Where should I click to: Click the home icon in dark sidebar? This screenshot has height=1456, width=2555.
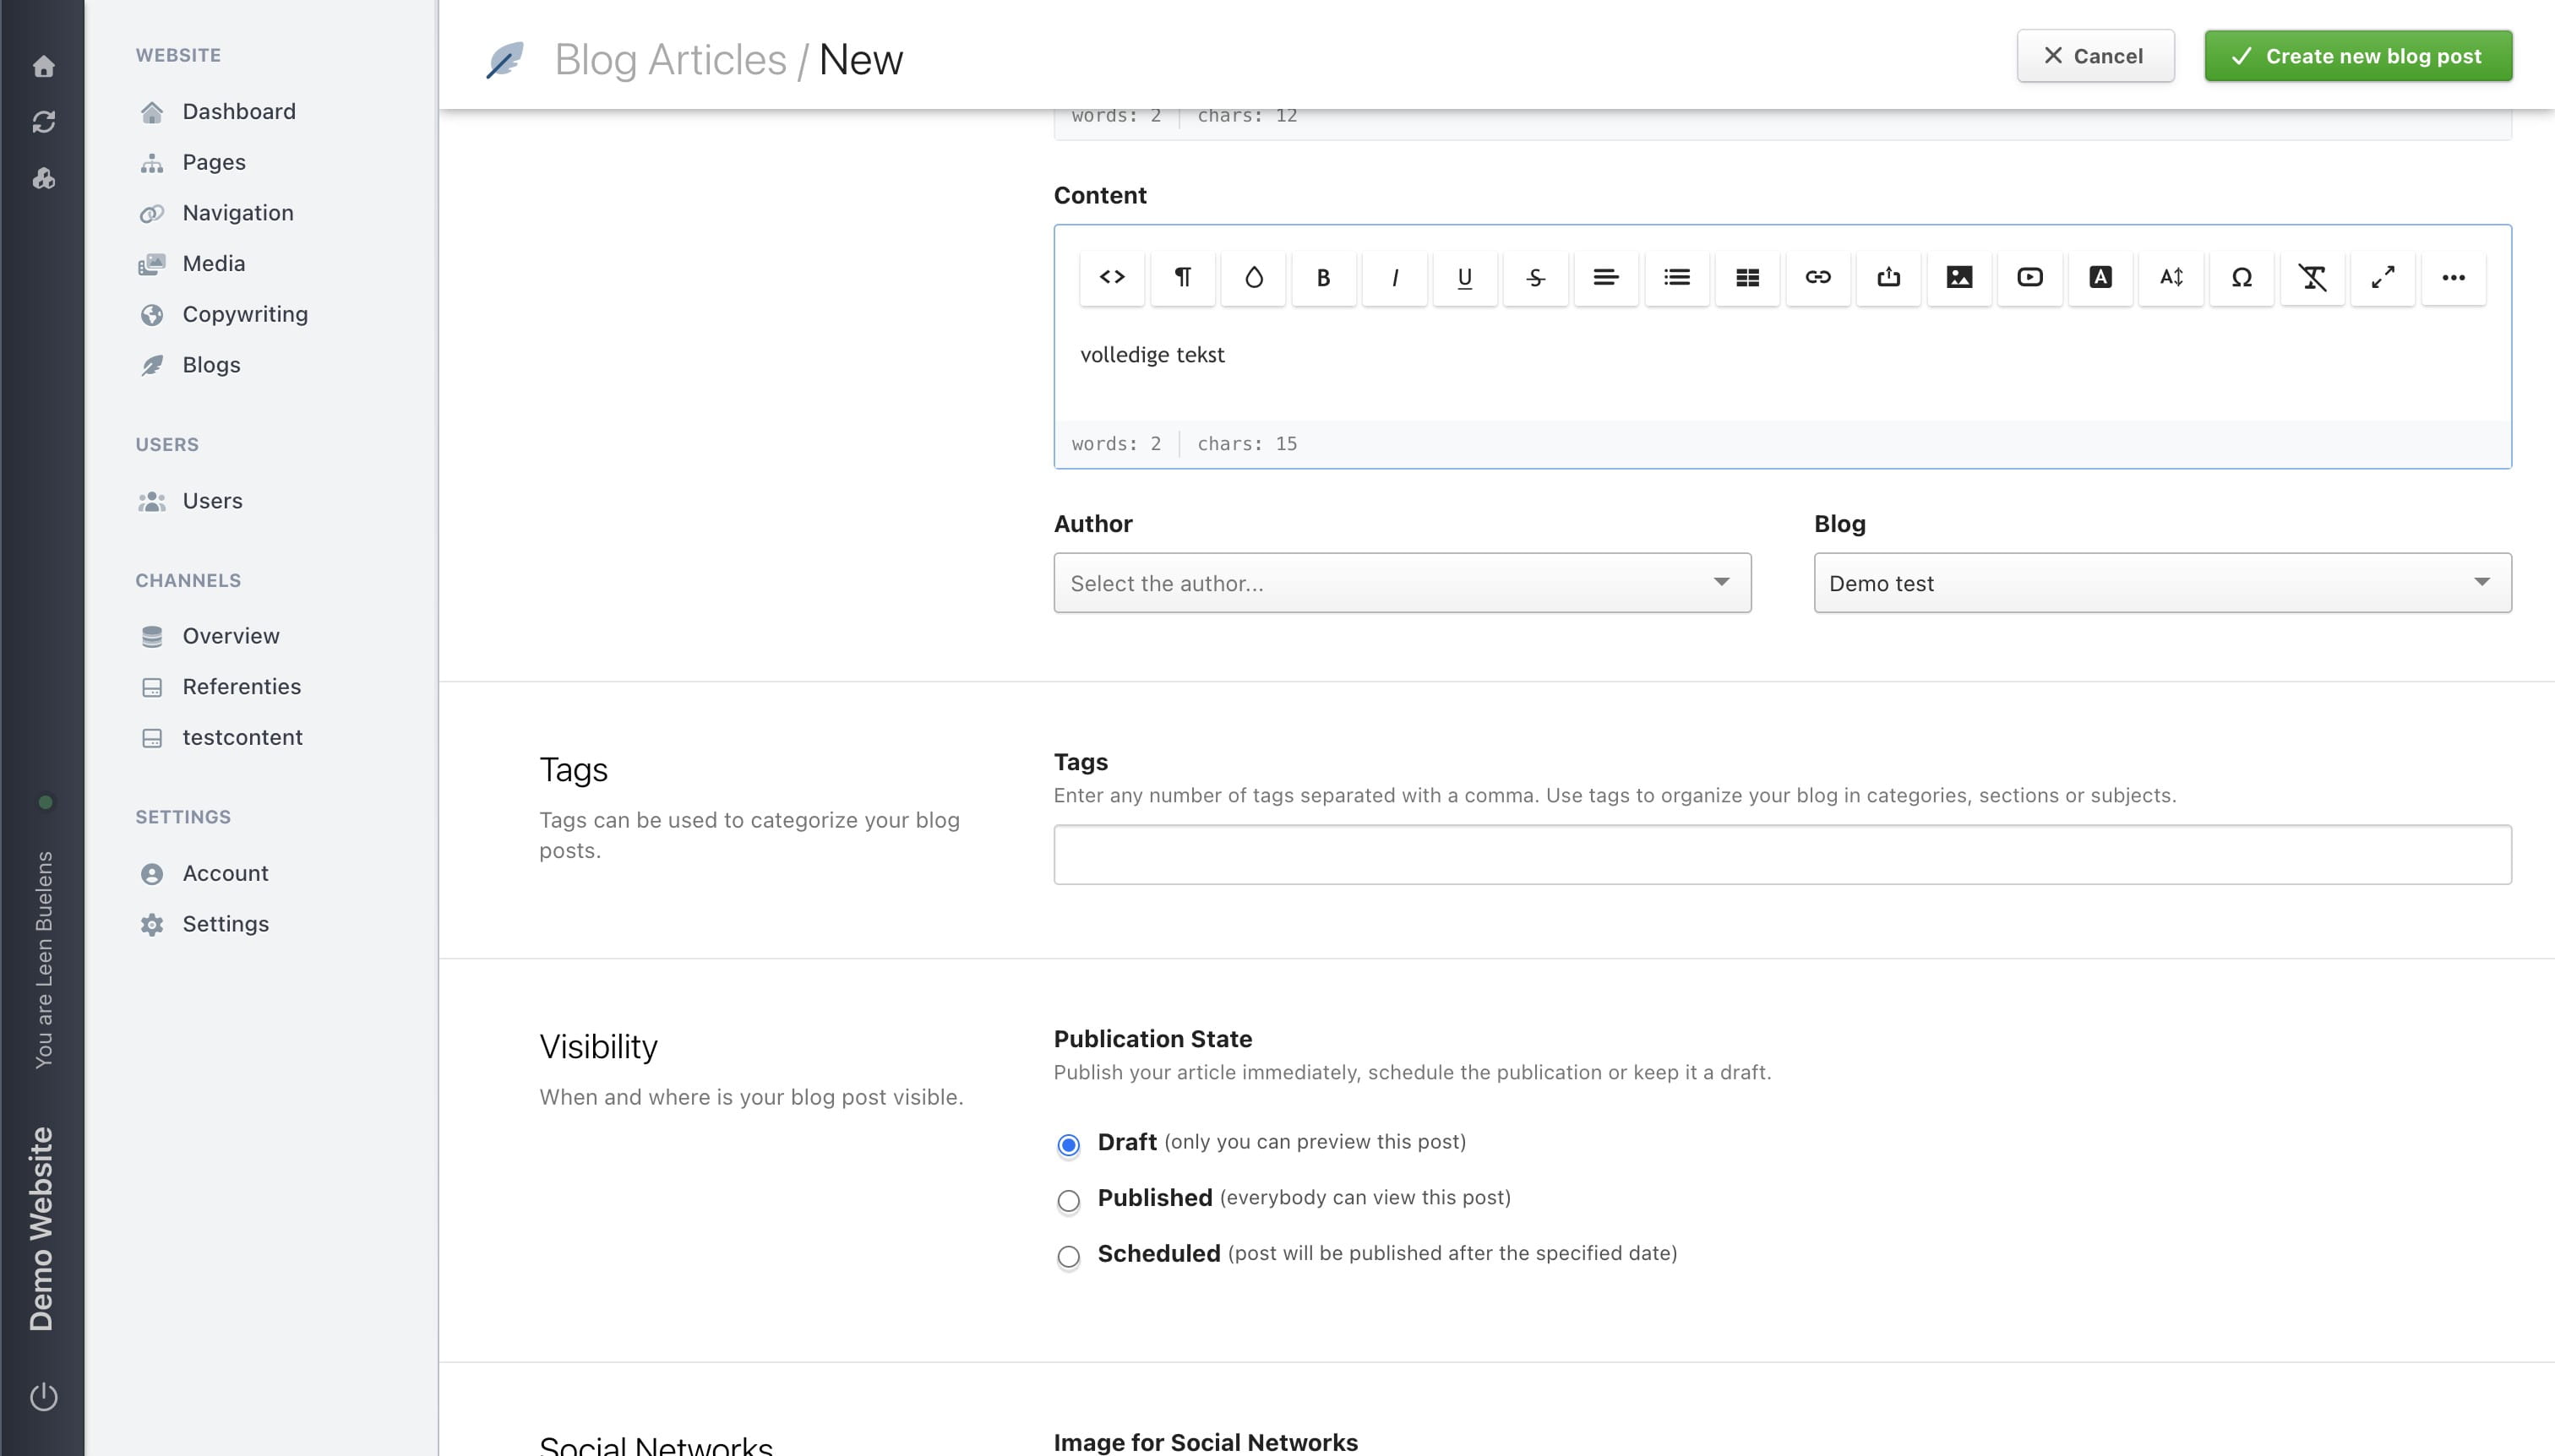pyautogui.click(x=43, y=66)
